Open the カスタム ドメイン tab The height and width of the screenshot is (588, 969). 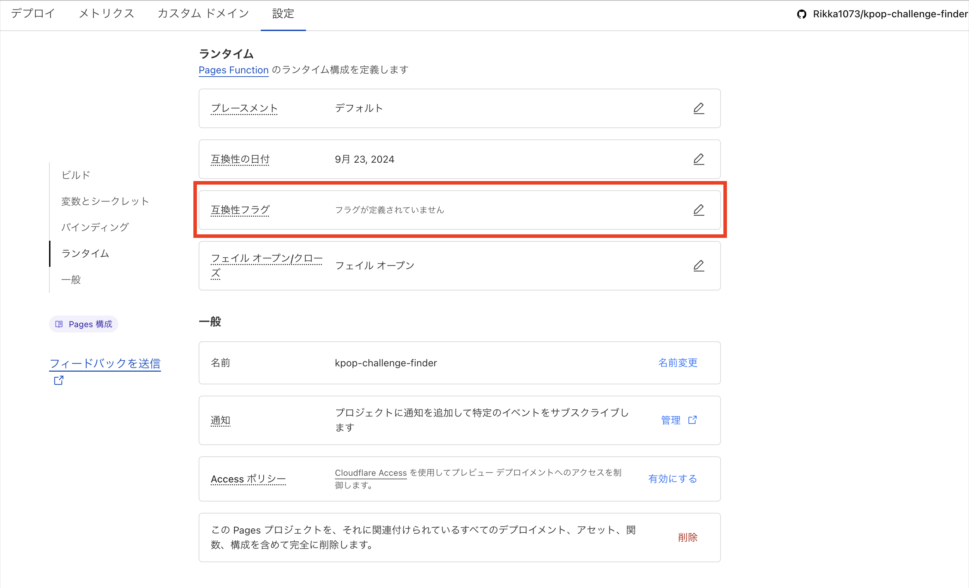[x=203, y=13]
